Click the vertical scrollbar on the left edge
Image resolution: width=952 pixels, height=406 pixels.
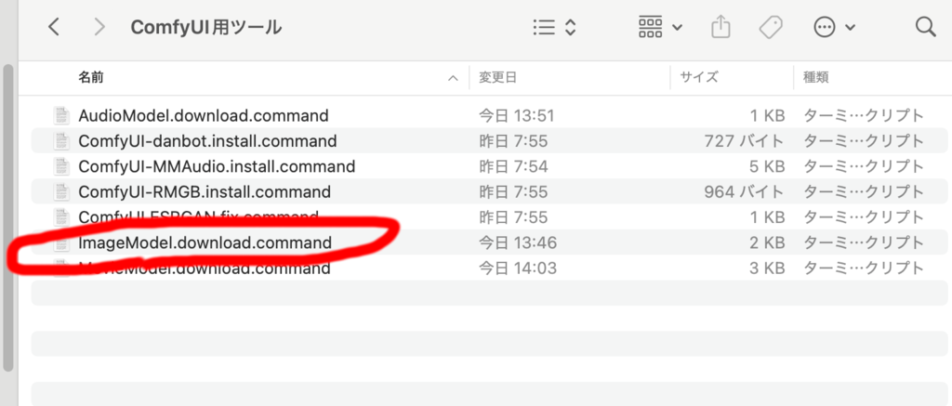click(7, 218)
